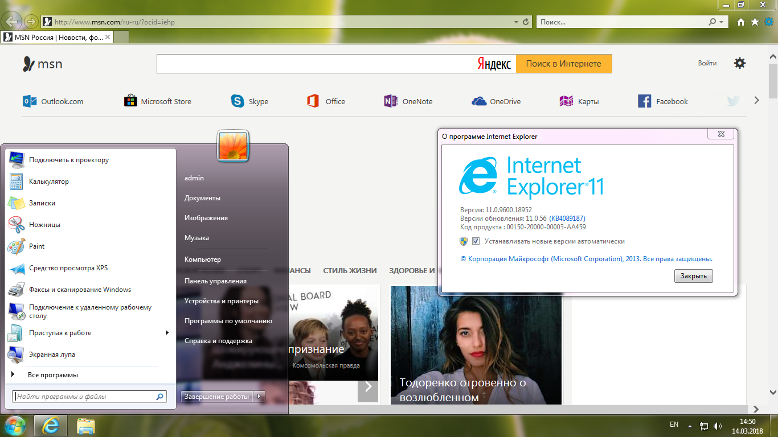
Task: Open Компьютер from Start menu
Action: tap(202, 259)
